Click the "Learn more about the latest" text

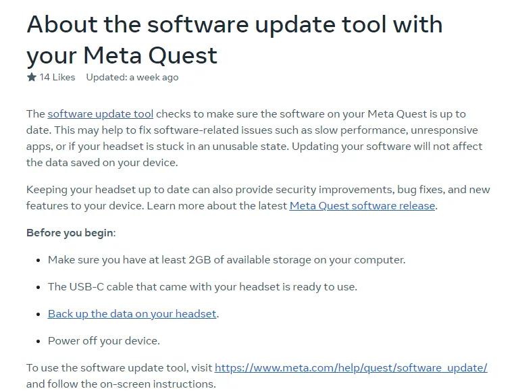[x=216, y=205]
